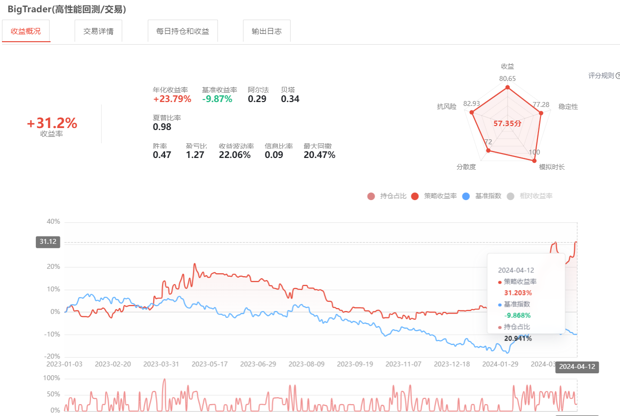Click the +31.2% 收益率 headline figure

coord(52,123)
